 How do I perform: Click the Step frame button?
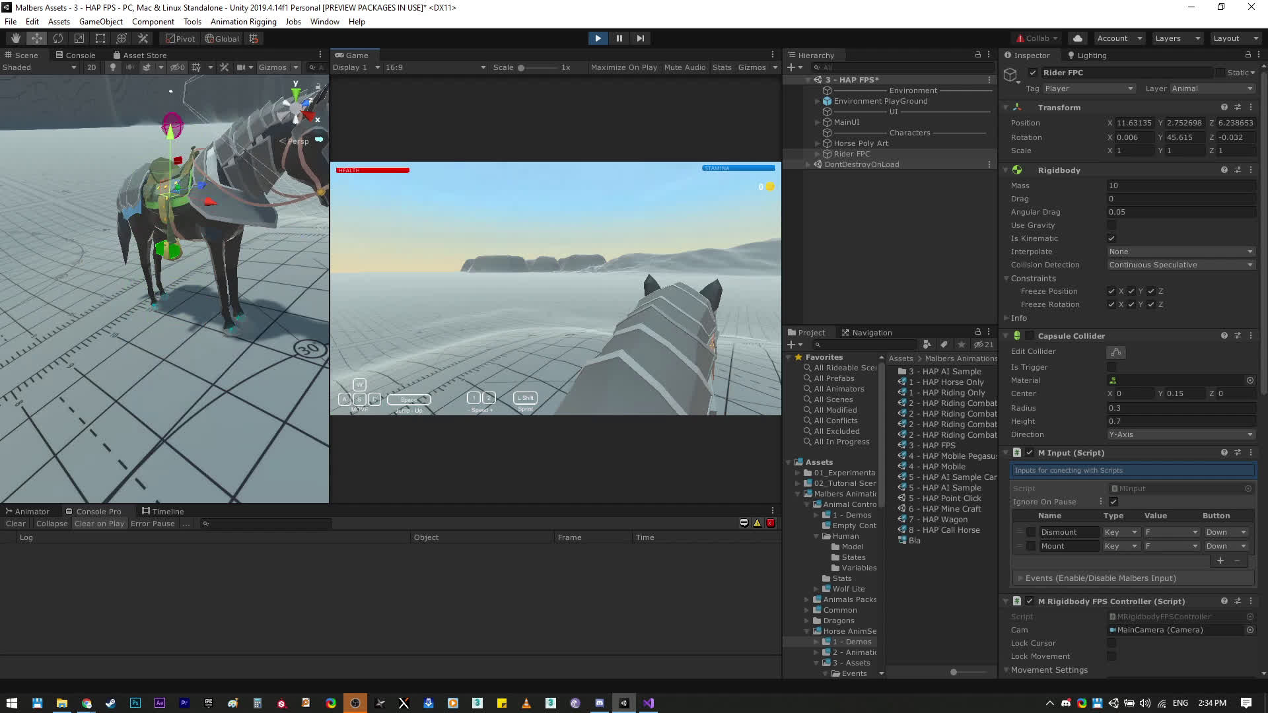click(640, 38)
